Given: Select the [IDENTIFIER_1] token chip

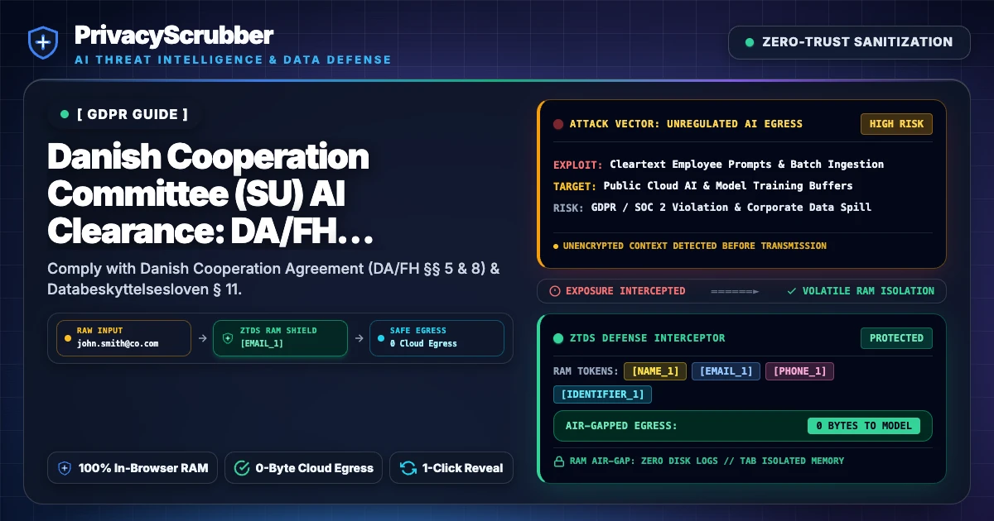Looking at the screenshot, I should (x=603, y=394).
